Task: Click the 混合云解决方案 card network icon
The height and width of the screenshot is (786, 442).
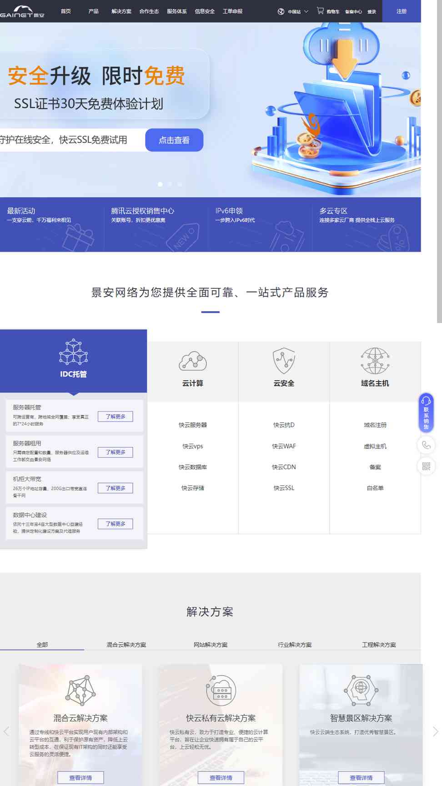Action: [x=80, y=690]
